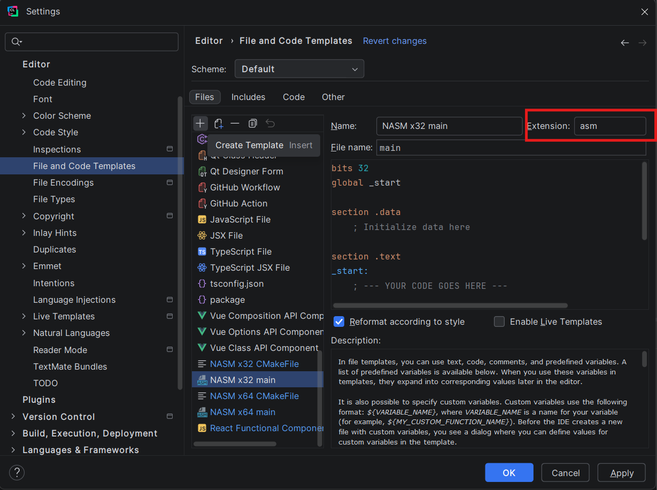
Task: Click the template list horizontal scrollbar
Action: pyautogui.click(x=235, y=443)
